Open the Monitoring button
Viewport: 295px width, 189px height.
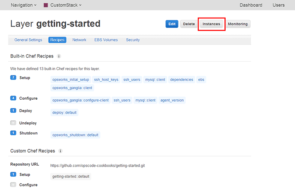pos(238,24)
